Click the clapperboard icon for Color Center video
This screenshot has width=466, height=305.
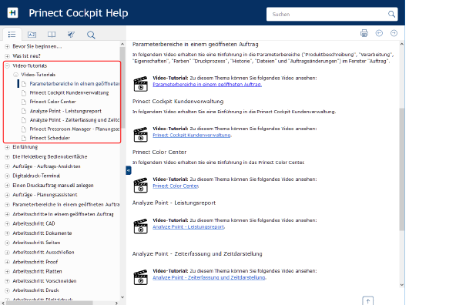tap(141, 185)
